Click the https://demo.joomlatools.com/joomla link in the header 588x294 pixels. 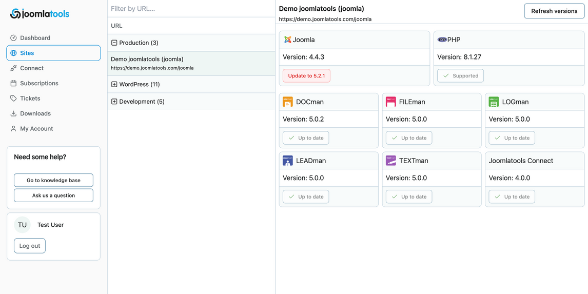(325, 19)
